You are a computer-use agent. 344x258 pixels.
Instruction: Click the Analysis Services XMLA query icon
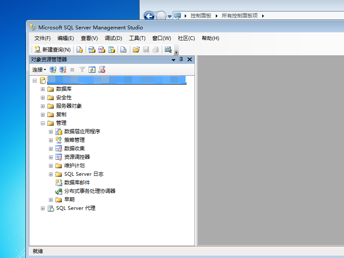coord(112,49)
